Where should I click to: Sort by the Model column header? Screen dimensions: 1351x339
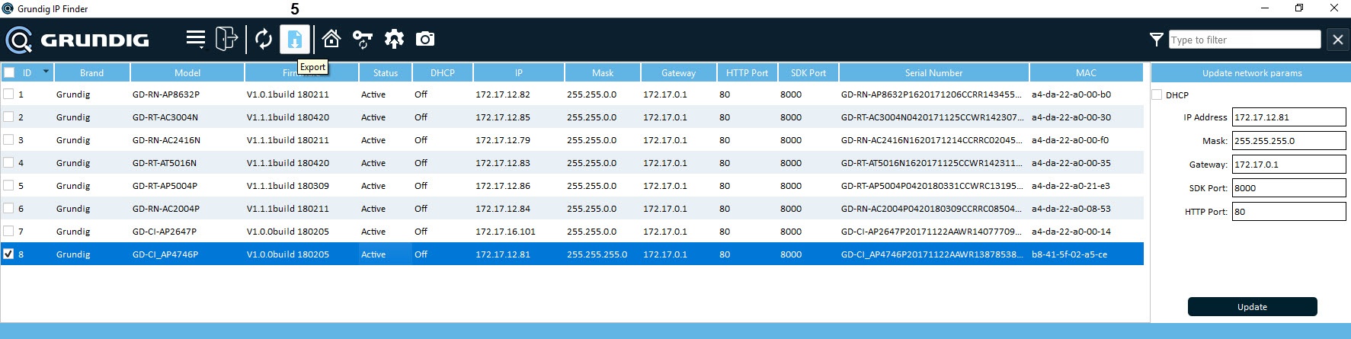point(187,72)
